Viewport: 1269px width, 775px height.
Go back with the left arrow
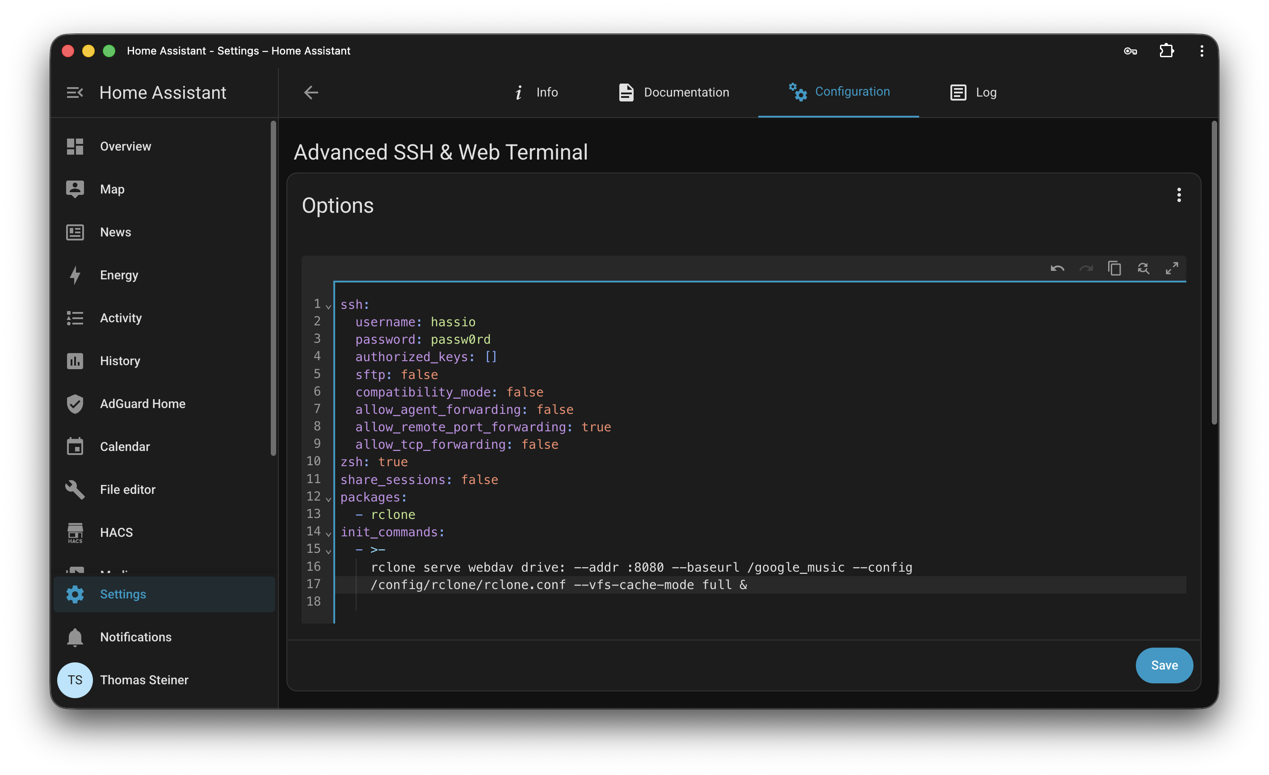point(311,92)
